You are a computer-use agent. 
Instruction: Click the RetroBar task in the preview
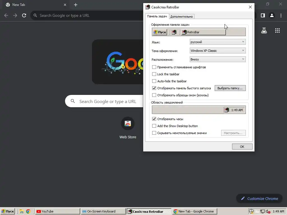[x=203, y=32]
